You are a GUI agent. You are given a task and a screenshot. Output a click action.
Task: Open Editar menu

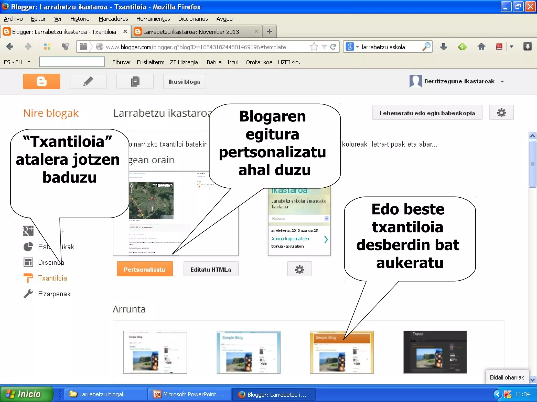click(x=38, y=19)
